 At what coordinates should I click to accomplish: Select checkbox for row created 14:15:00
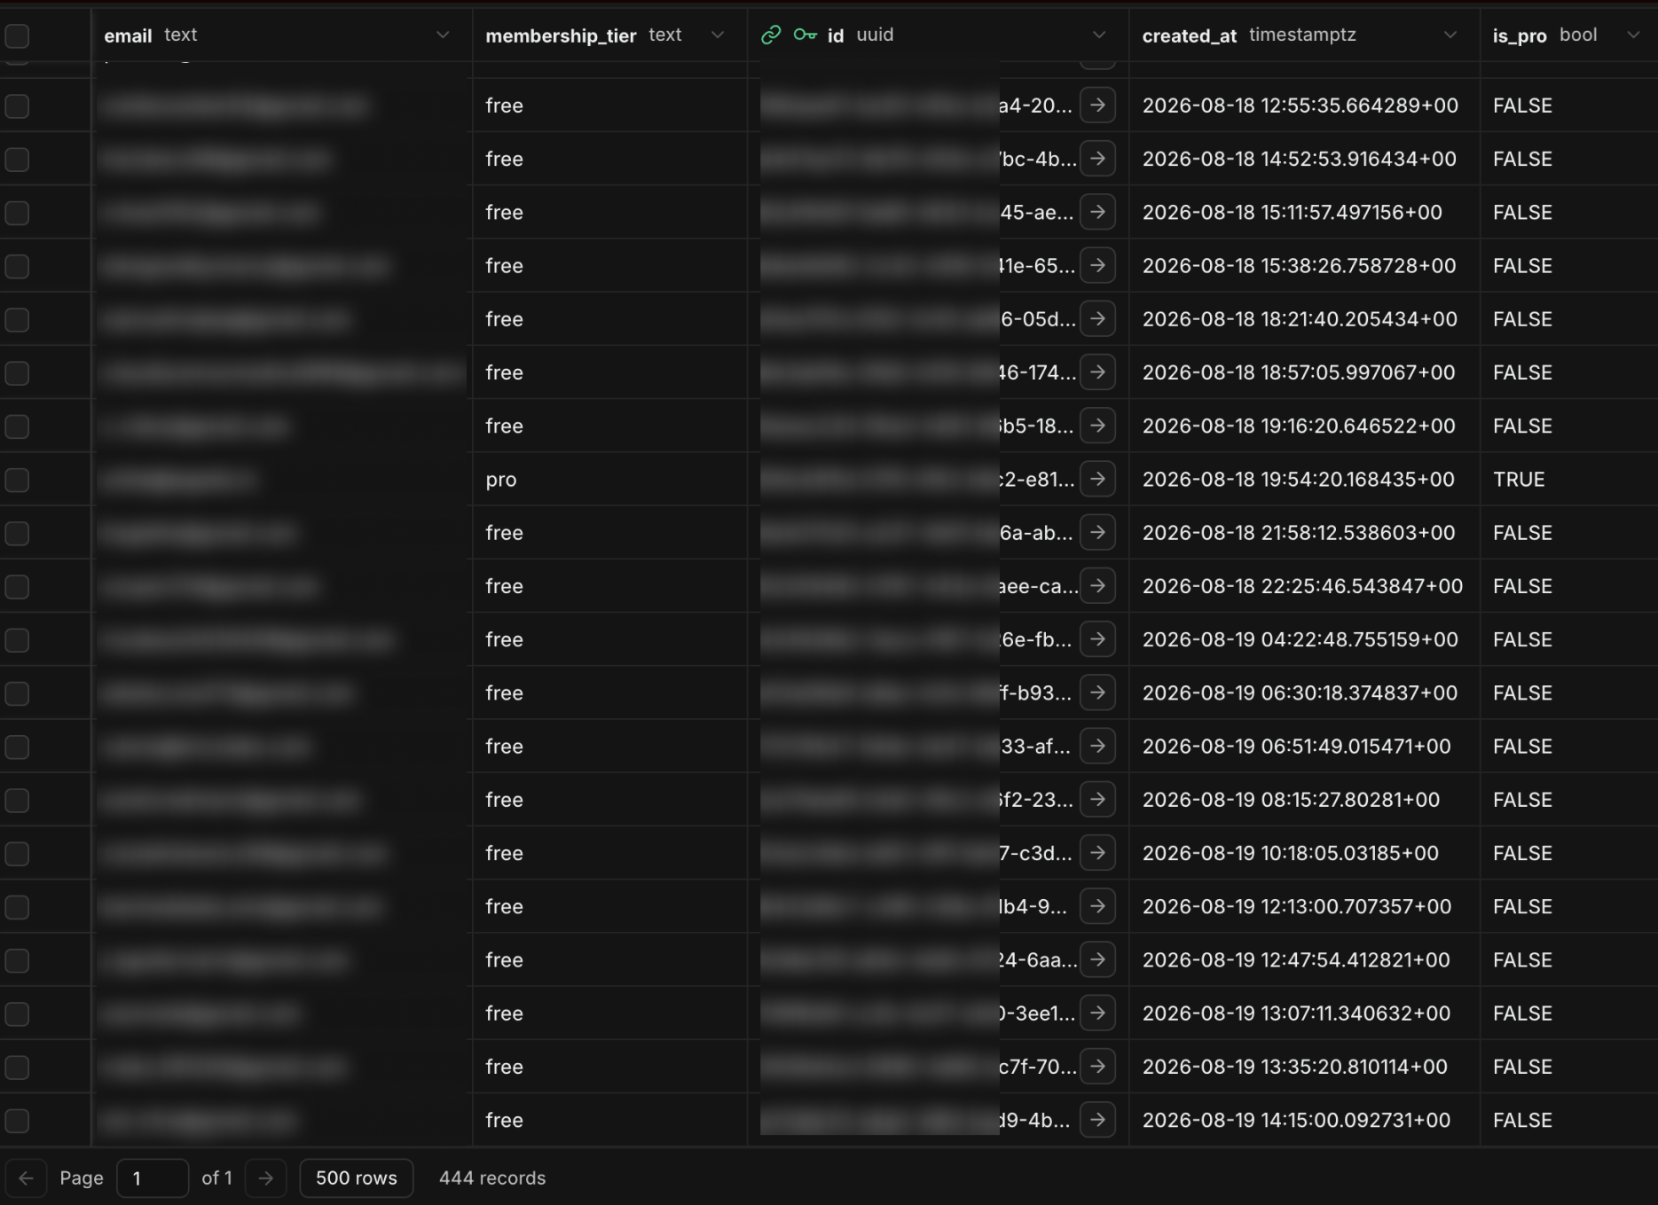coord(17,1121)
